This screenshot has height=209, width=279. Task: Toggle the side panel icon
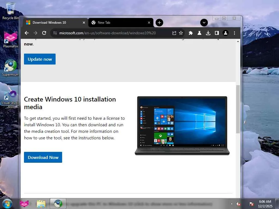(x=217, y=33)
